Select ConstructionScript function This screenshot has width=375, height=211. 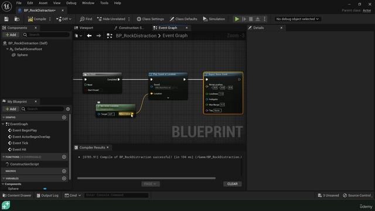24,164
